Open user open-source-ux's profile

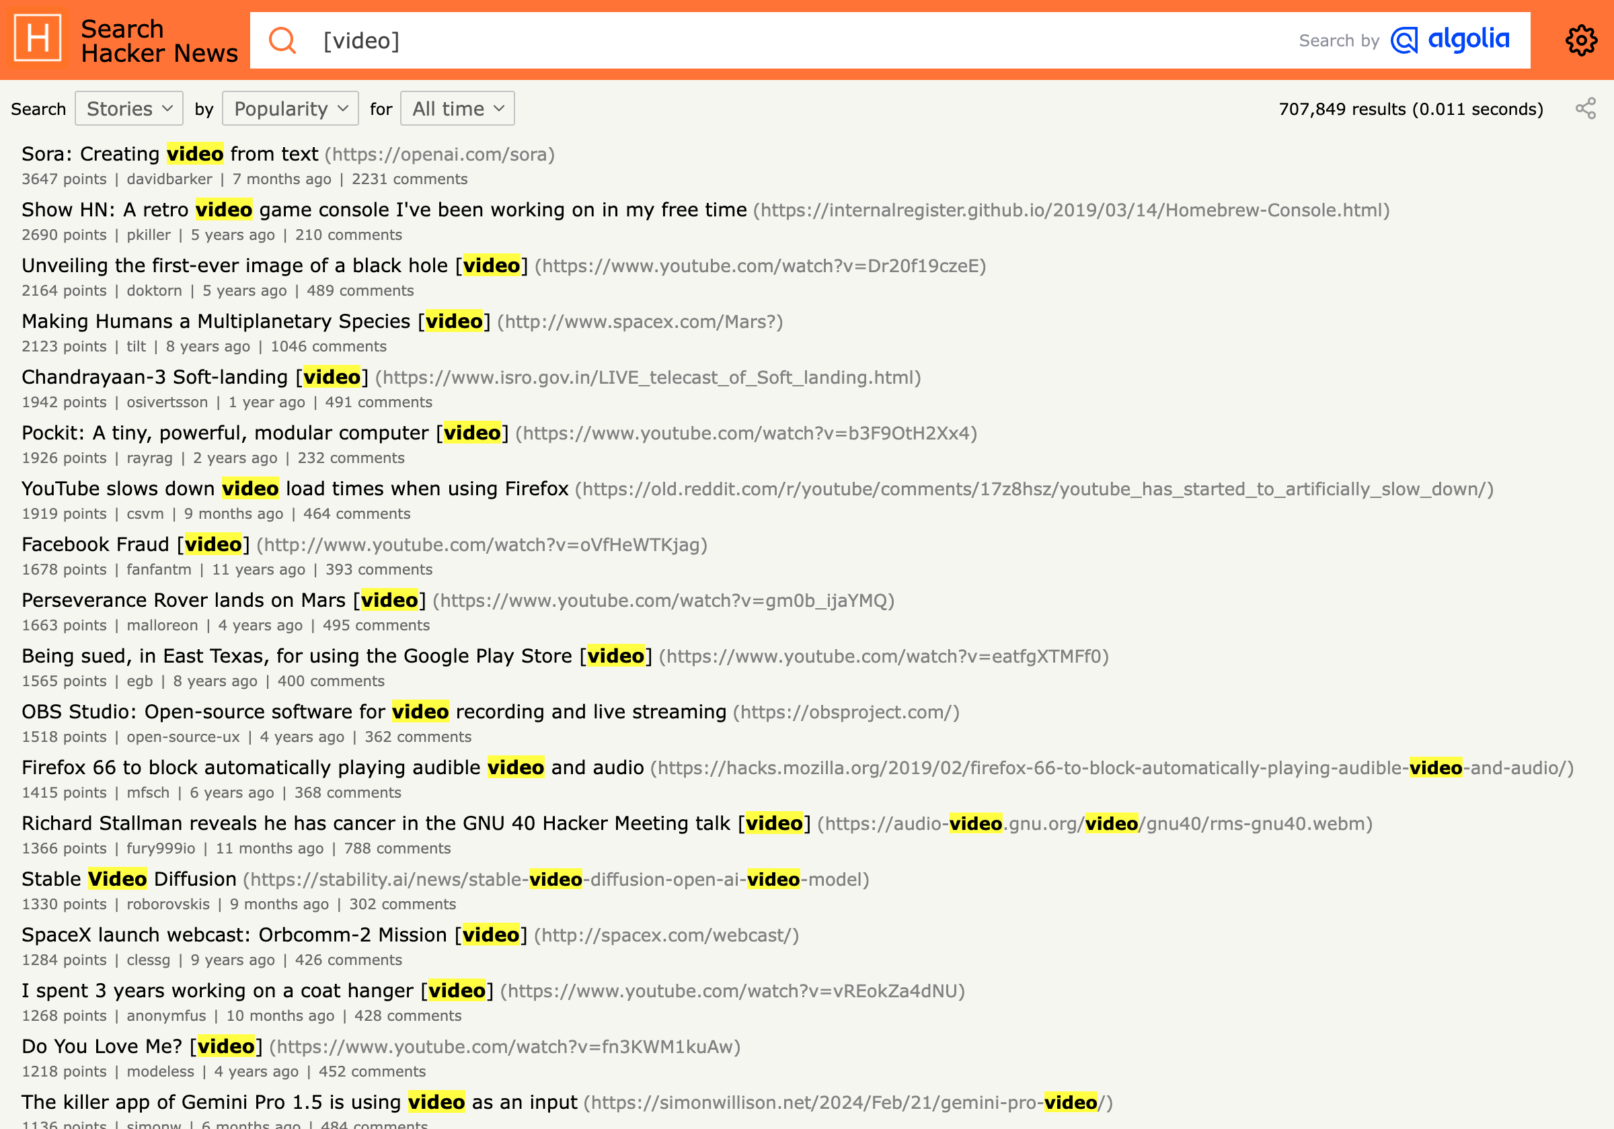tap(183, 737)
